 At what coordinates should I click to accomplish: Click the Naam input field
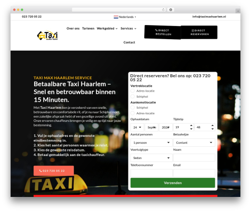click(x=194, y=158)
